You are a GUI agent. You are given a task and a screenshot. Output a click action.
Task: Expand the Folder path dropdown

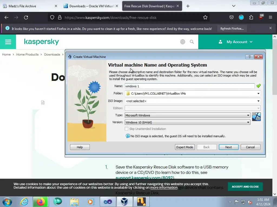[258, 94]
